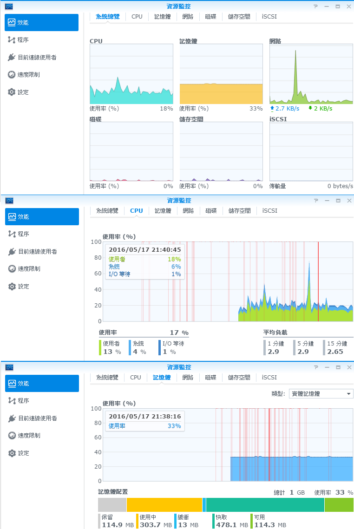
Task: Select 效能 icon in the CPU window sidebar
Action: coord(12,216)
